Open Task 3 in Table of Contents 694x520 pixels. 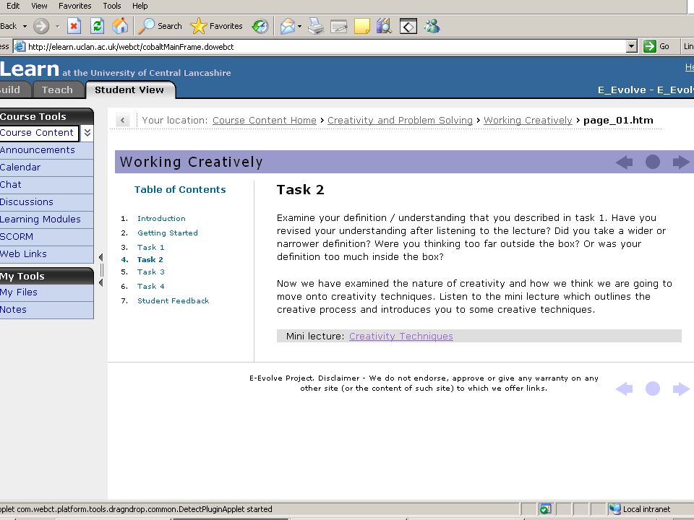150,272
